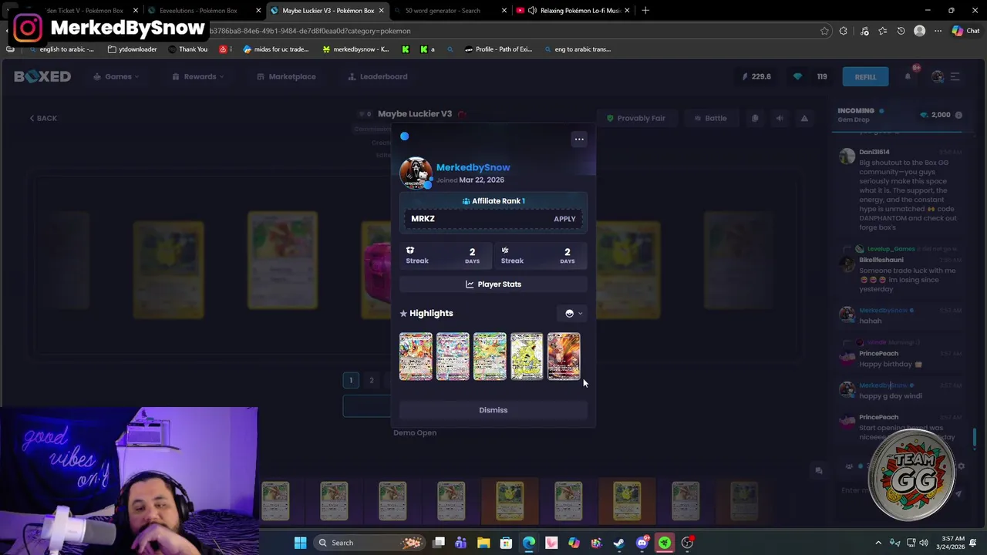The width and height of the screenshot is (987, 555).
Task: Open the Games dropdown menu
Action: 117,76
